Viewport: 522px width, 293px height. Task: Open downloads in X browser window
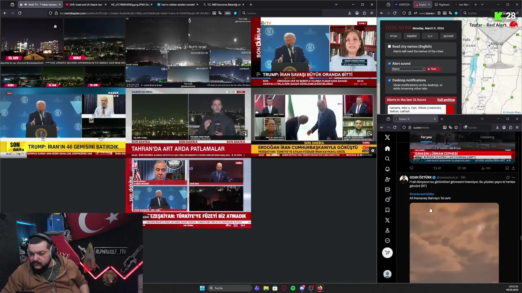click(498, 127)
